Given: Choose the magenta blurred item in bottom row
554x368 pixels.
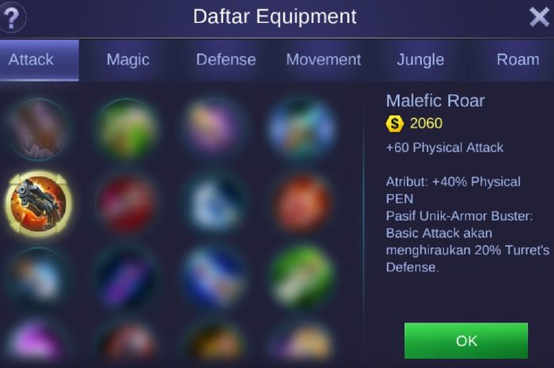Looking at the screenshot, I should [x=36, y=340].
